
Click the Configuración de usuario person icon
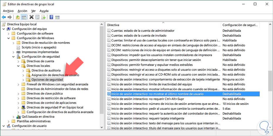pos(9,126)
